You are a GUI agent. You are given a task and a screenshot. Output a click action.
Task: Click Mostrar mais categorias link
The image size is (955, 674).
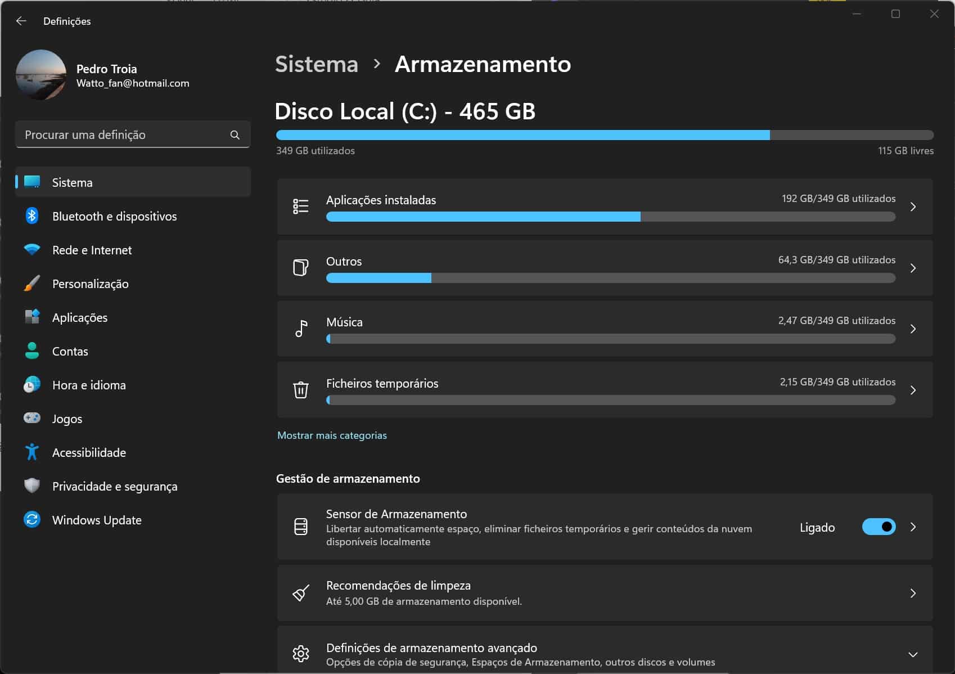click(x=332, y=435)
